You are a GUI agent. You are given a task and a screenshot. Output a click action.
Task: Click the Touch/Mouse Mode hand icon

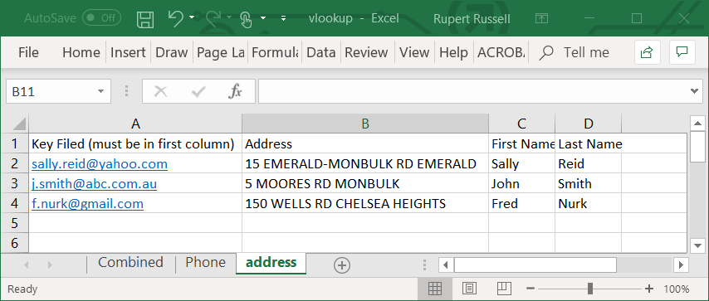[x=246, y=19]
